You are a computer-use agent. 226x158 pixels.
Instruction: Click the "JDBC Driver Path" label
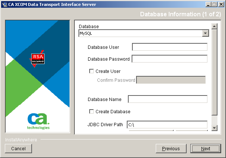(105, 125)
